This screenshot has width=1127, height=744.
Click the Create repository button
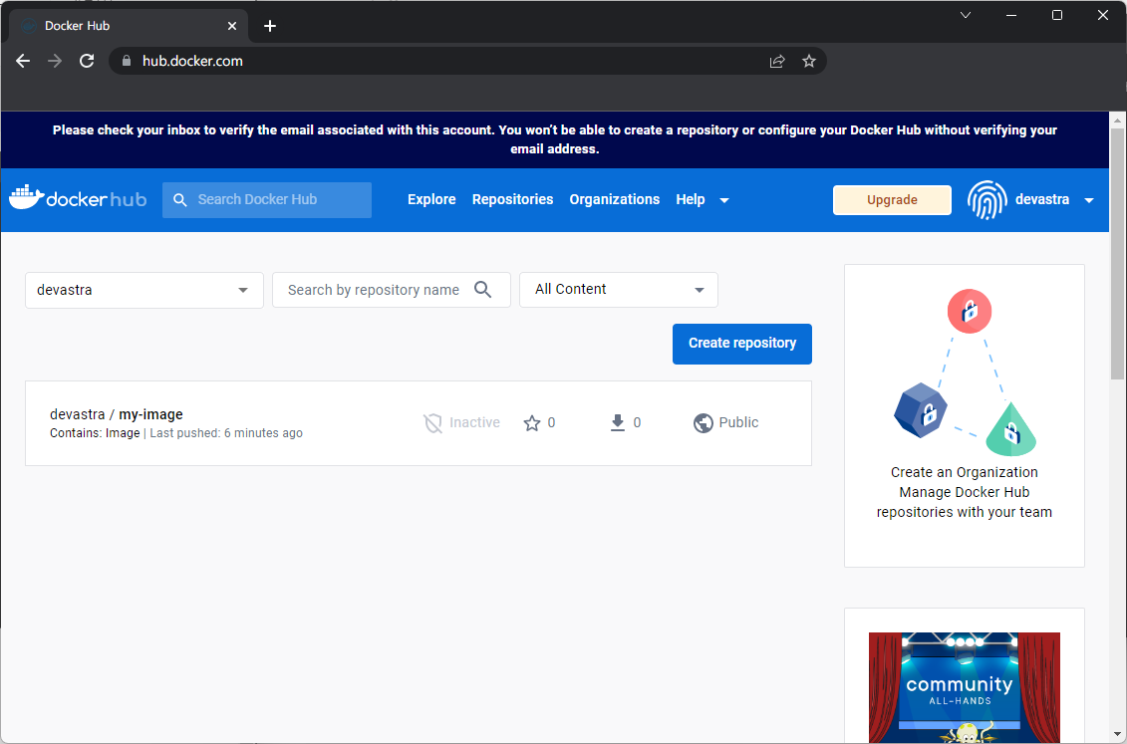tap(742, 344)
